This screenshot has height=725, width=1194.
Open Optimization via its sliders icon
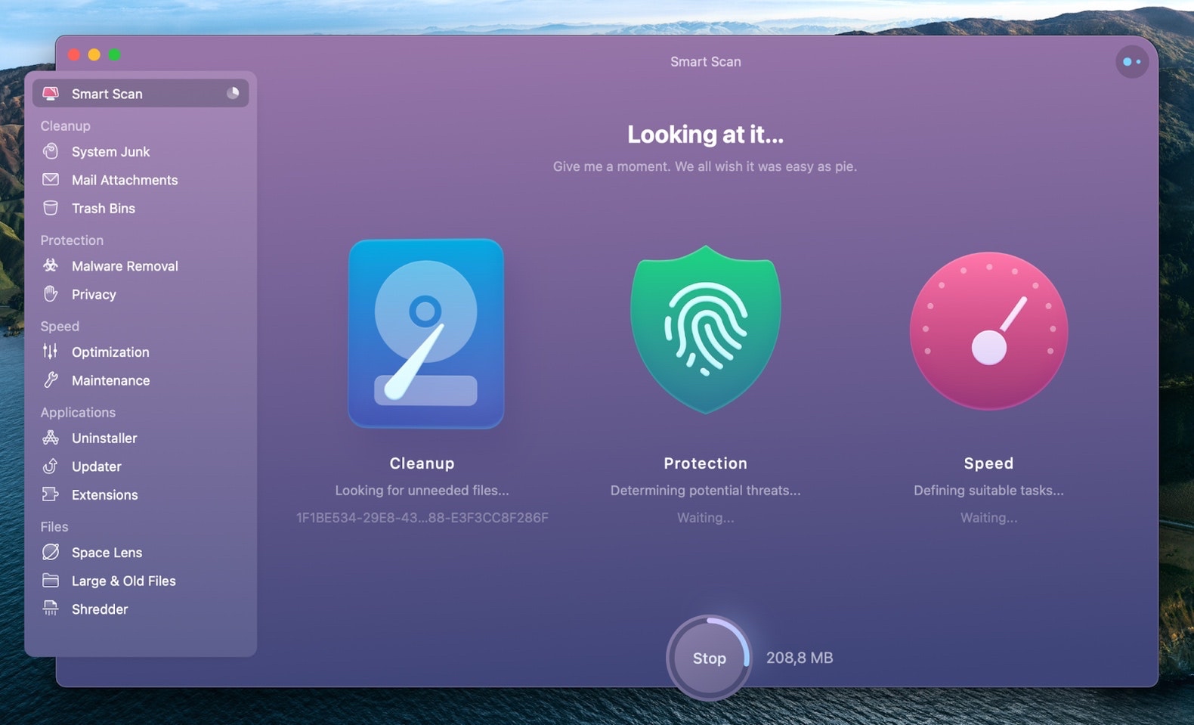51,352
